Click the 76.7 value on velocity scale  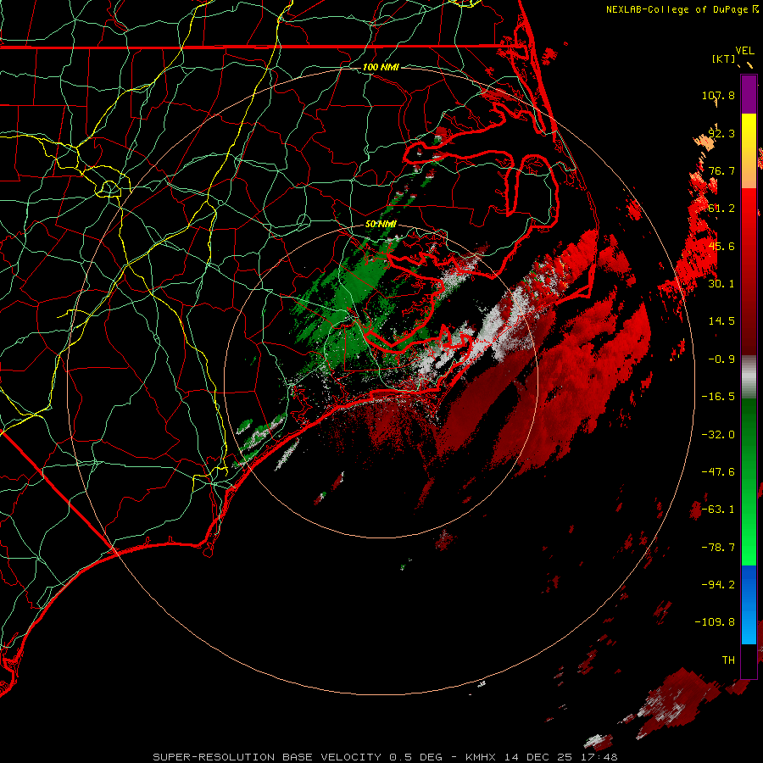[x=721, y=170]
